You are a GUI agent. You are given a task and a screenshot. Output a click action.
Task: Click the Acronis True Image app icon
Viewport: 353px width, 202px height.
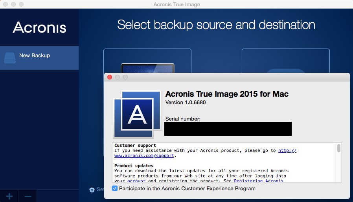[x=137, y=114]
